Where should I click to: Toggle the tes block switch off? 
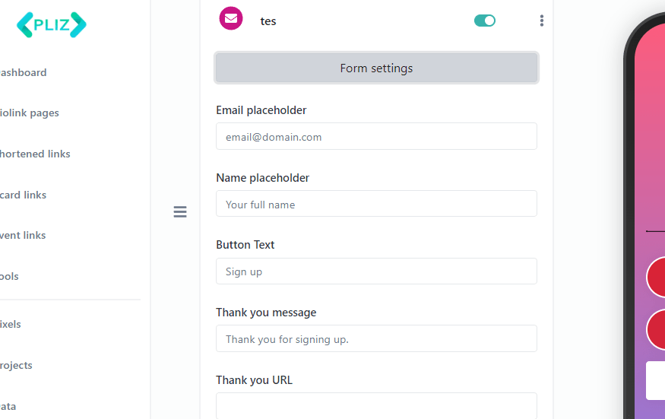pos(484,21)
